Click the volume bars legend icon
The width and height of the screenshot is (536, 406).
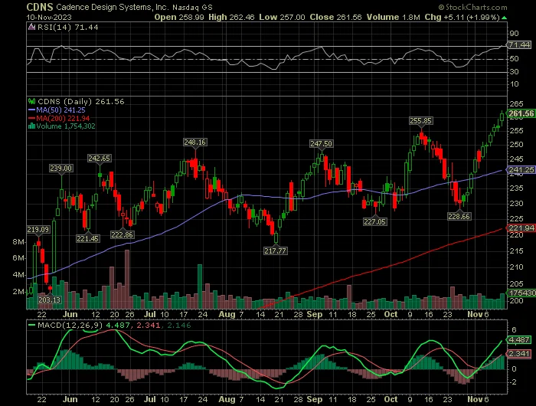pyautogui.click(x=32, y=126)
